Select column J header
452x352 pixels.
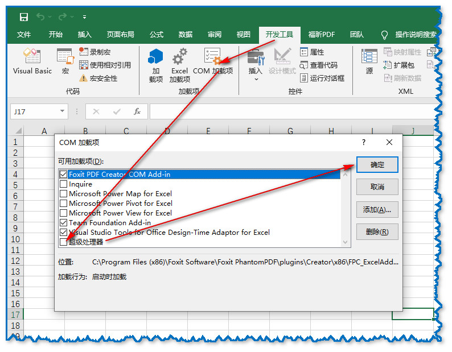[x=413, y=131]
